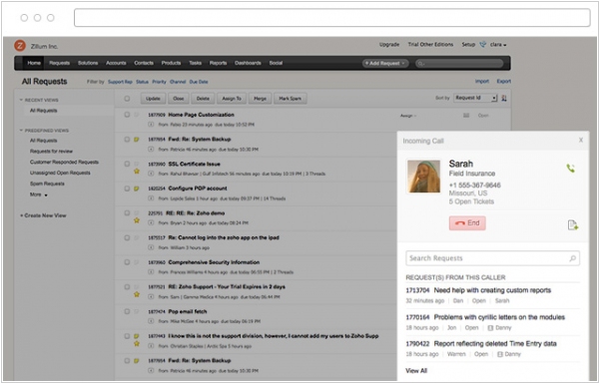Check the Pop email fetch request
The height and width of the screenshot is (383, 599).
coord(127,311)
